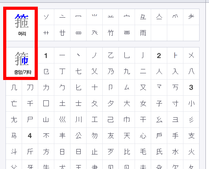Choose the 丿 slash component
Image resolution: width=209 pixels, height=169 pixels.
pyautogui.click(x=94, y=55)
